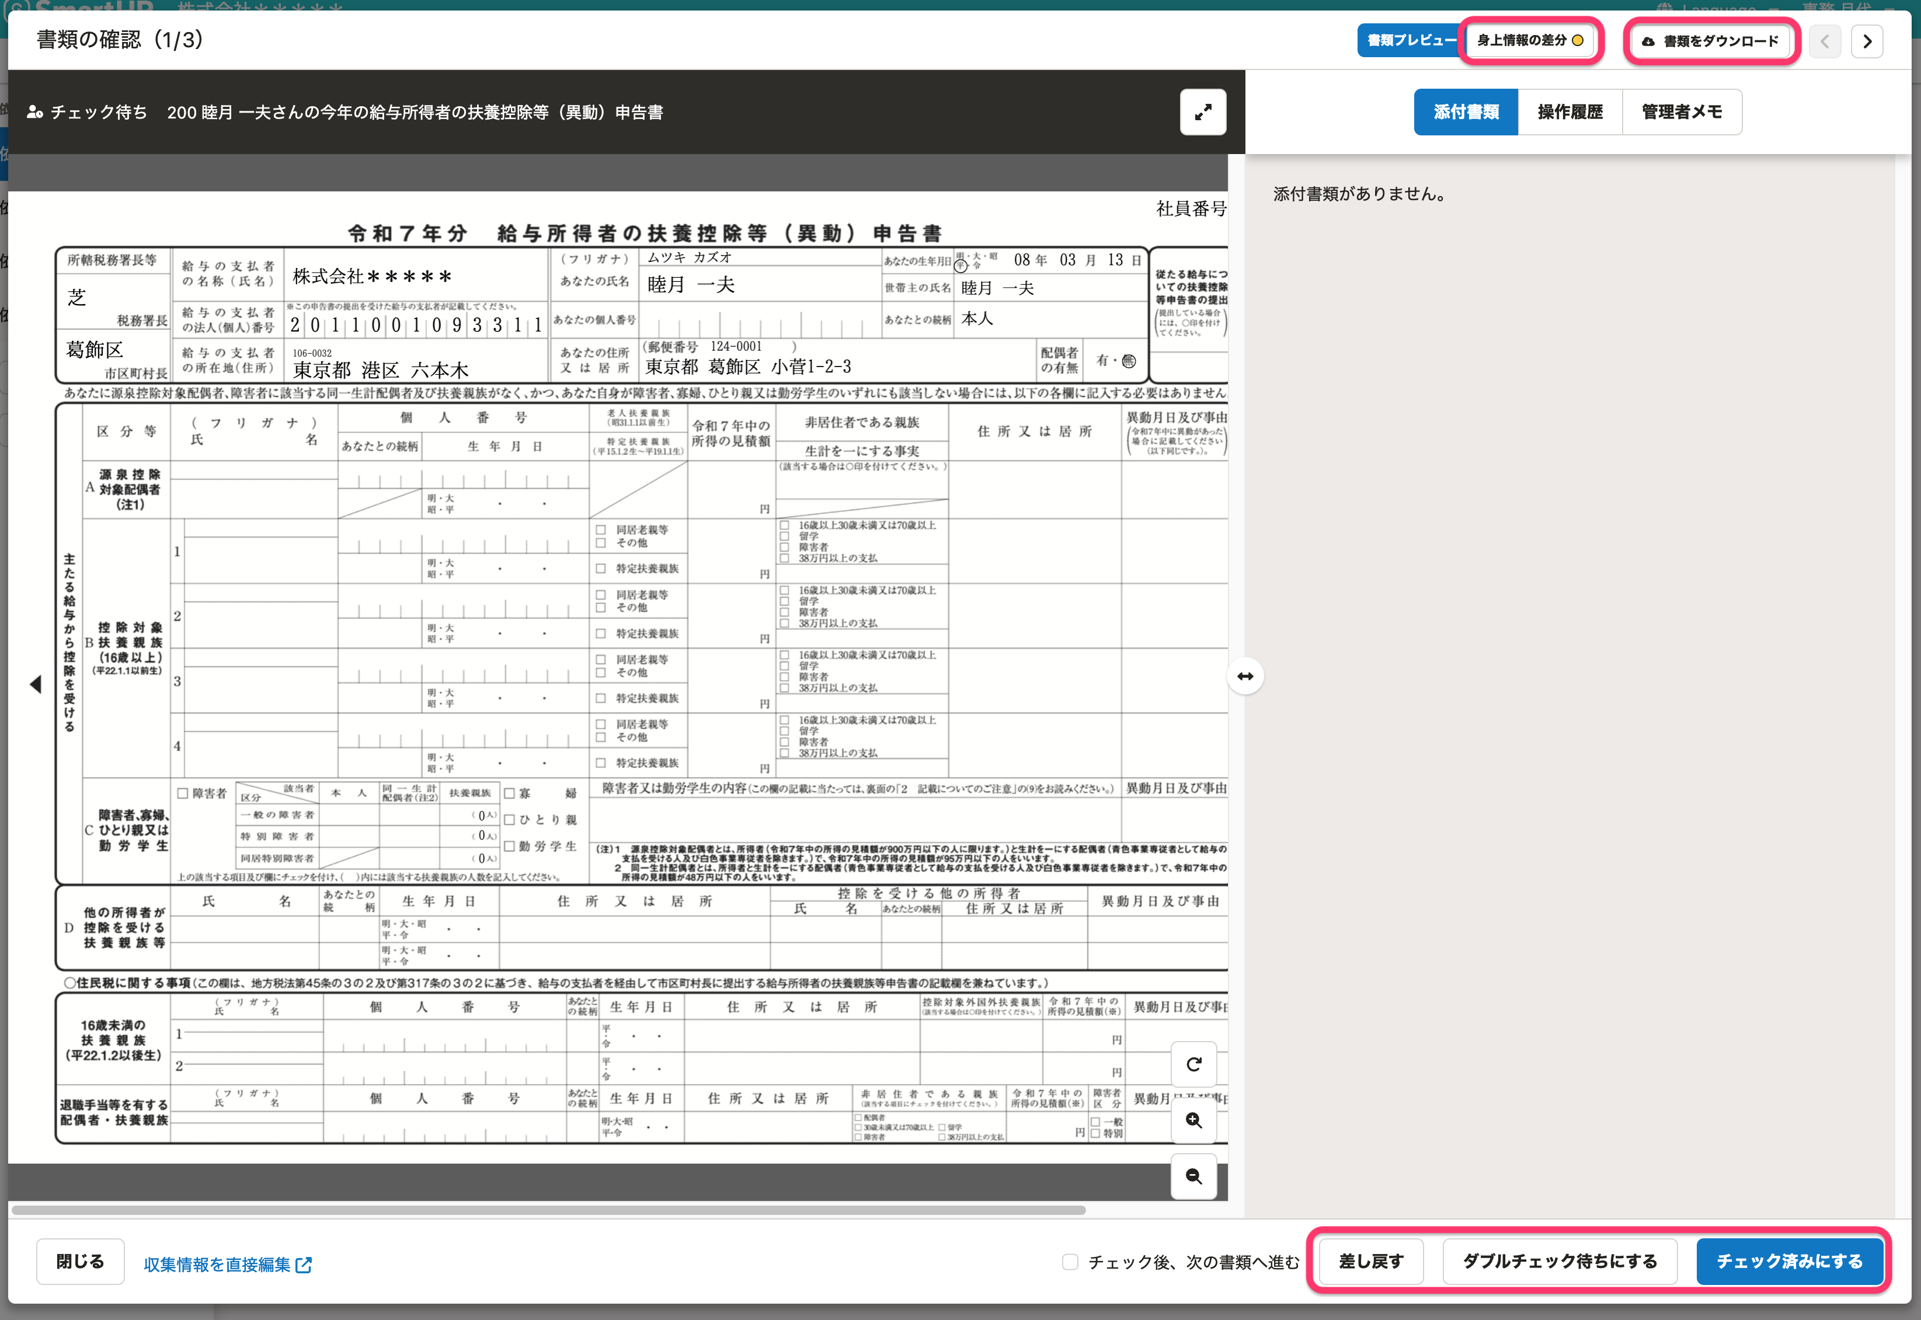Open the 管理者メモ tab

(x=1681, y=111)
